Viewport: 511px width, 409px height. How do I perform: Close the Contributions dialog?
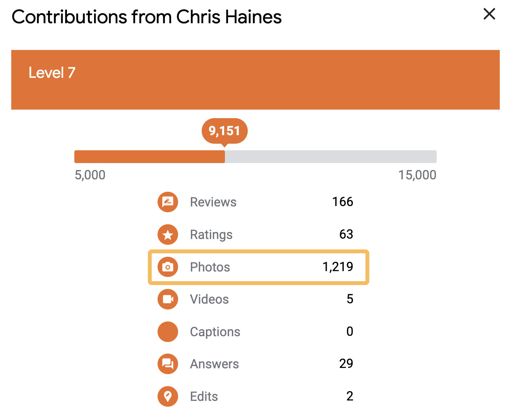click(x=489, y=14)
